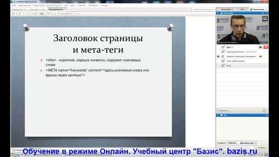Open the eraser options dropdown arrow
The image size is (279, 157).
(51, 14)
